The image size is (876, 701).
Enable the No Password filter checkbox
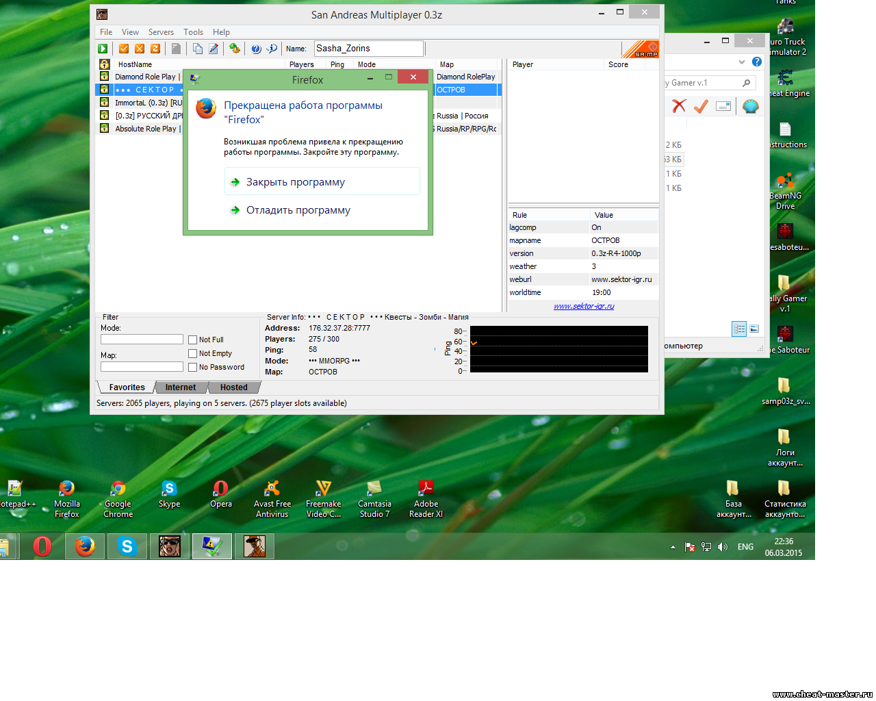pyautogui.click(x=193, y=367)
